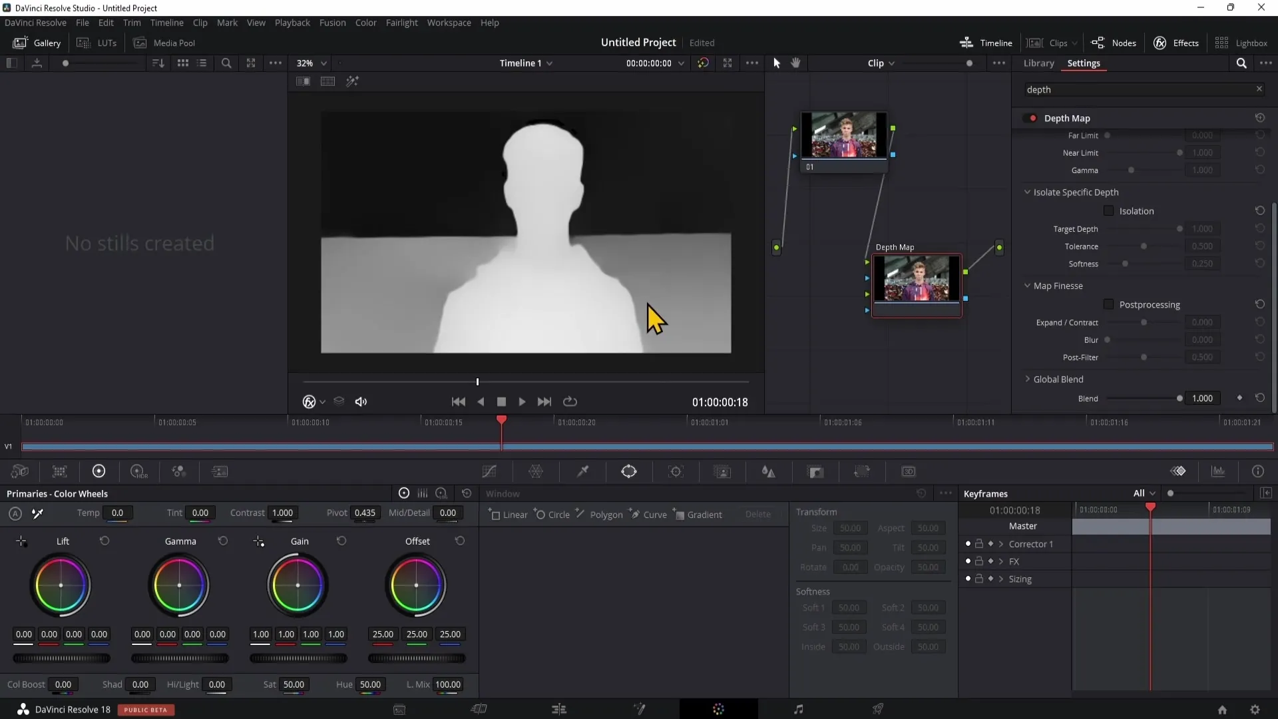Open the Color menu in the menu bar
The height and width of the screenshot is (719, 1278).
coord(366,22)
